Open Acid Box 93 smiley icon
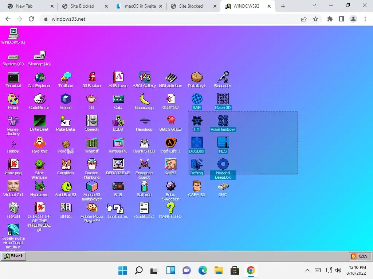The width and height of the screenshot is (373, 279). 66,189
